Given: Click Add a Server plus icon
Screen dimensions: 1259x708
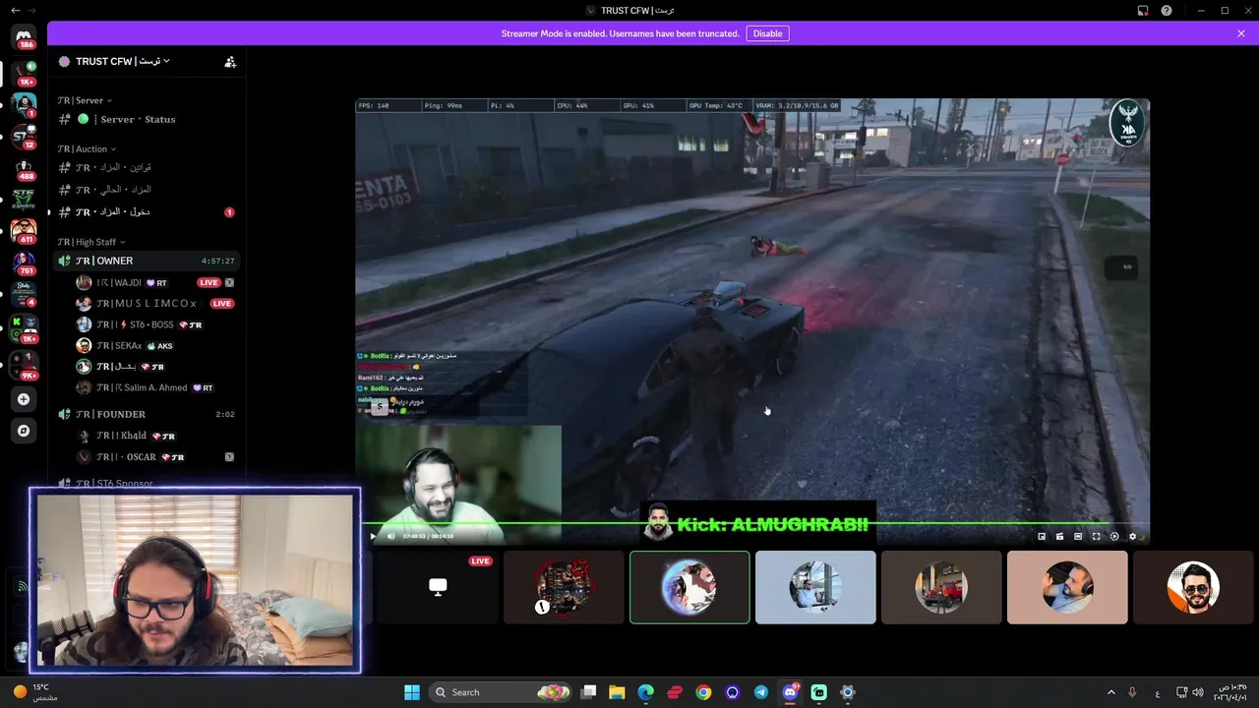Looking at the screenshot, I should [24, 399].
